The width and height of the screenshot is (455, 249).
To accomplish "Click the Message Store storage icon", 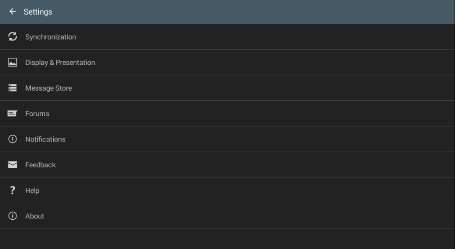I will [x=12, y=88].
